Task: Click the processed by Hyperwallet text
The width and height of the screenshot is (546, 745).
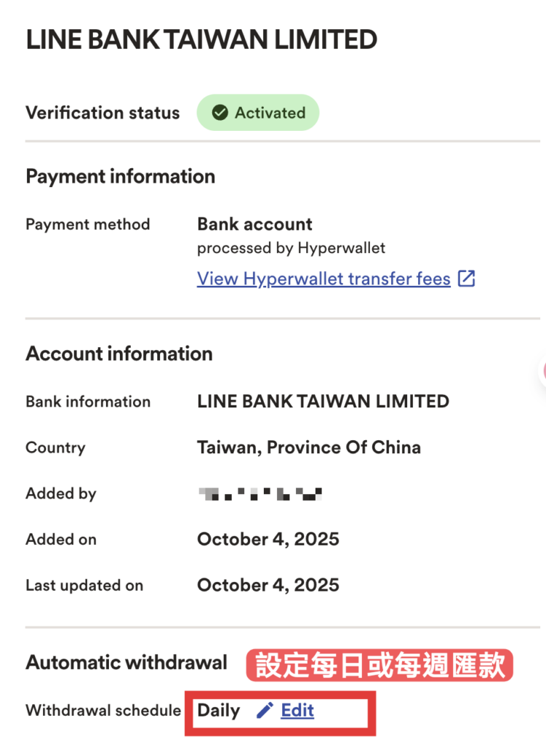Action: coord(291,248)
